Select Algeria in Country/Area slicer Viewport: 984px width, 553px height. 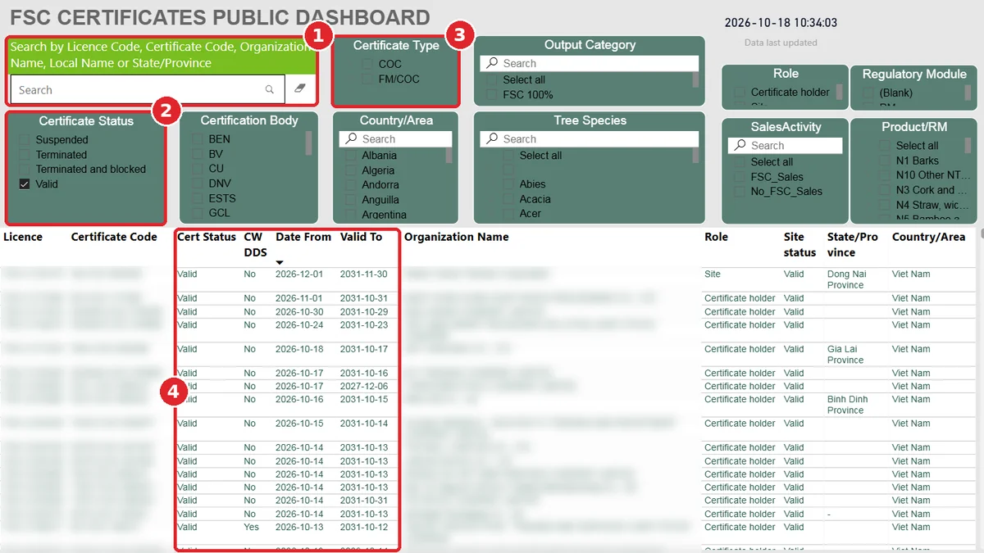[351, 170]
